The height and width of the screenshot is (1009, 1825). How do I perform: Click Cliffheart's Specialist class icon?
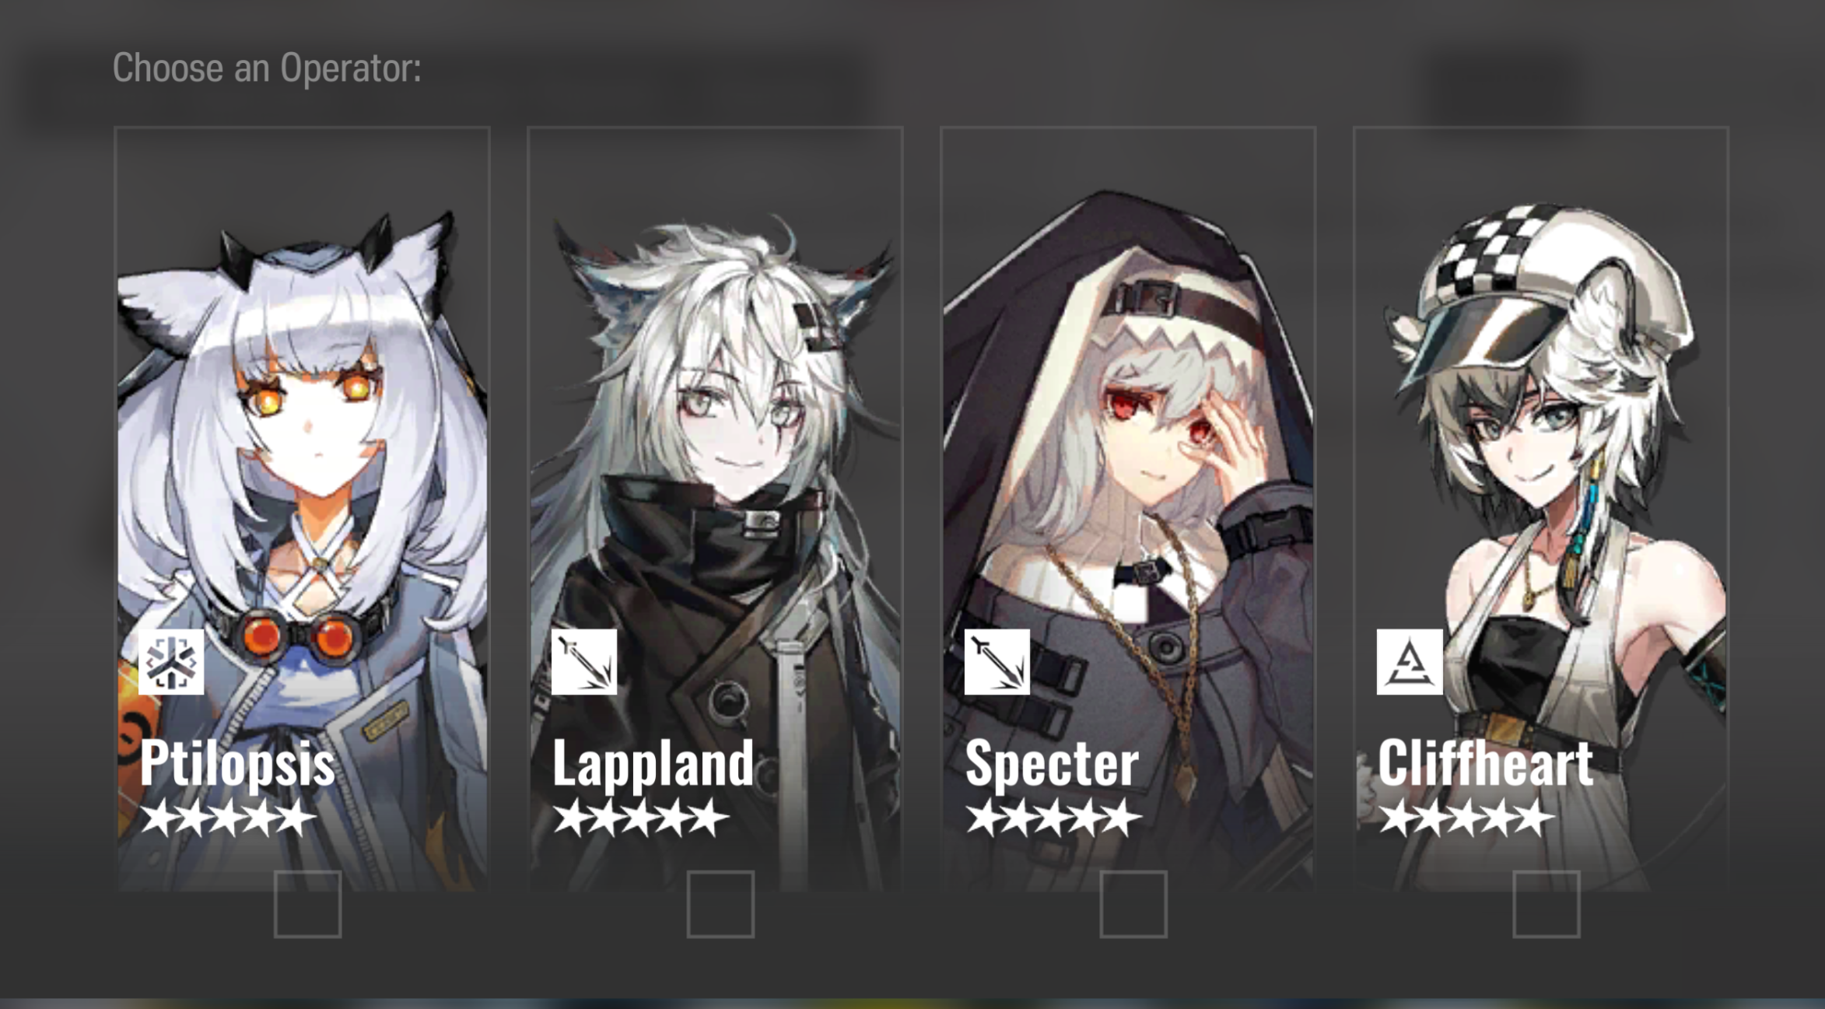[x=1410, y=662]
